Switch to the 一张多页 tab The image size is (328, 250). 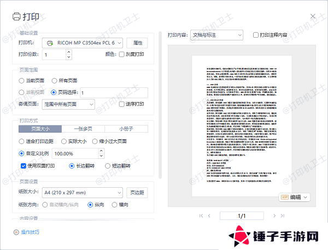tap(83, 129)
